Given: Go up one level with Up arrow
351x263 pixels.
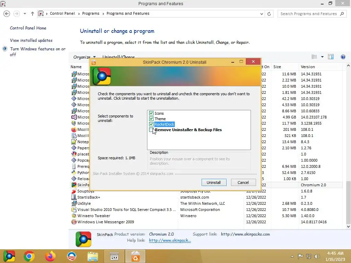Looking at the screenshot, I should click(33, 14).
